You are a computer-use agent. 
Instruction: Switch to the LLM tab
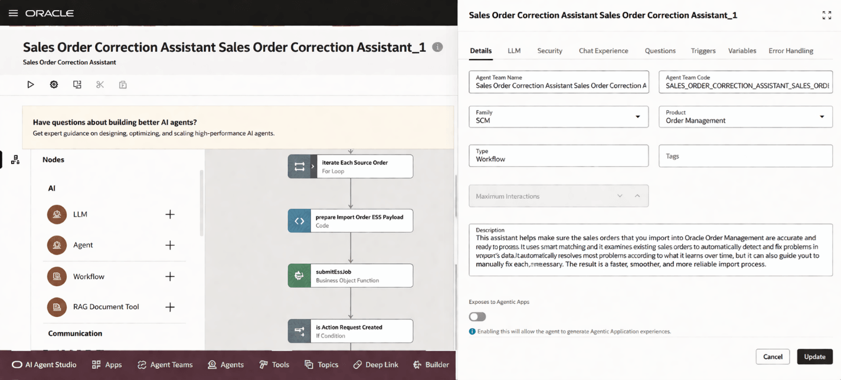point(514,51)
